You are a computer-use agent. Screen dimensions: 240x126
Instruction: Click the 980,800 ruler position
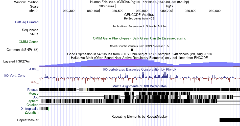(190, 11)
